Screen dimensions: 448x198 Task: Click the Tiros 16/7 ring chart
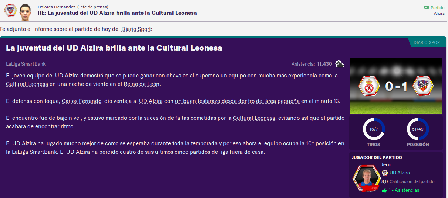pos(374,129)
